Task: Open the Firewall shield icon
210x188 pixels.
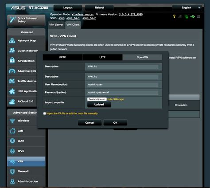Action: pyautogui.click(x=12, y=171)
